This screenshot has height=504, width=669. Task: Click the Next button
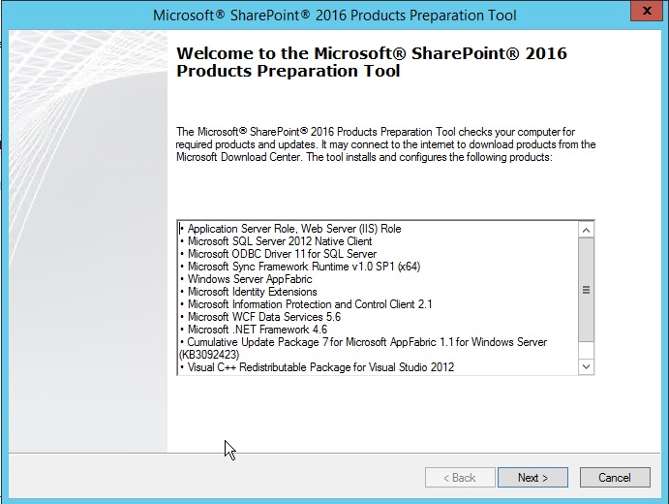coord(532,477)
